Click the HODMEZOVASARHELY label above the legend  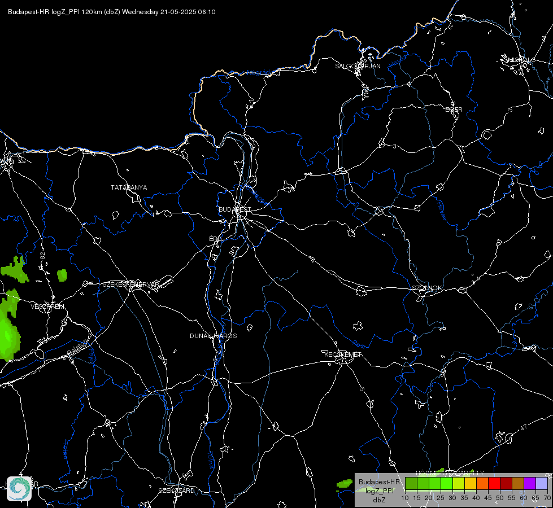click(450, 473)
